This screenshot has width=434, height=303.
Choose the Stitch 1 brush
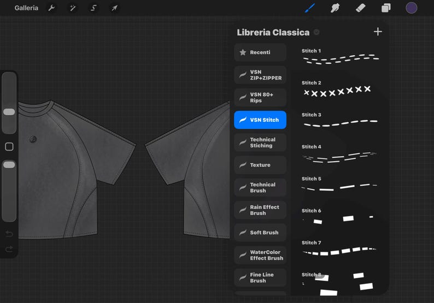click(x=340, y=57)
